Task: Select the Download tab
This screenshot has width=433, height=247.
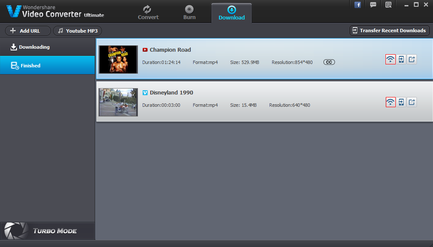Action: [231, 13]
